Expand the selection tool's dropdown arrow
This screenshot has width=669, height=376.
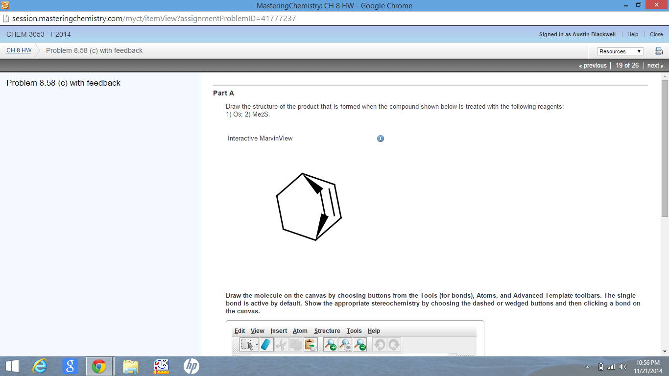coord(256,344)
